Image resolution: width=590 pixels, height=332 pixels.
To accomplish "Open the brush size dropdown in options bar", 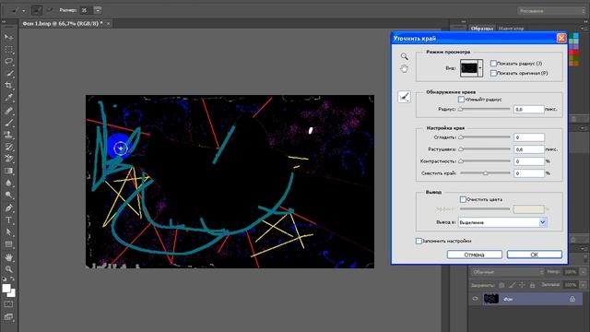I will (98, 10).
